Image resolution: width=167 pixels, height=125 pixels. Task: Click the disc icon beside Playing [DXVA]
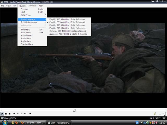[2, 118]
